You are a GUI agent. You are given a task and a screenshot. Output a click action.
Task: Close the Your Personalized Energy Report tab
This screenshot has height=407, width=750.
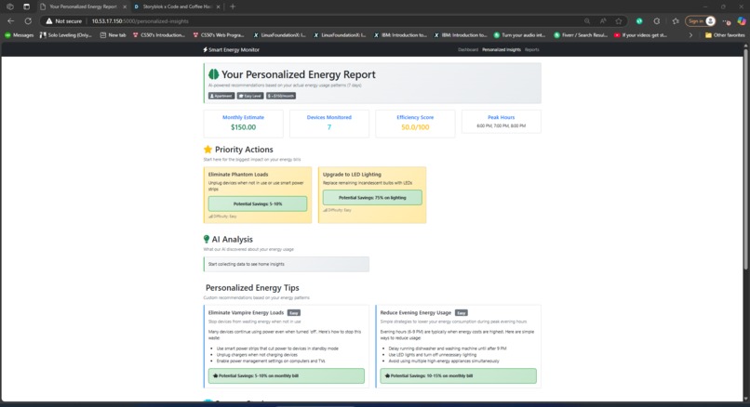click(125, 7)
